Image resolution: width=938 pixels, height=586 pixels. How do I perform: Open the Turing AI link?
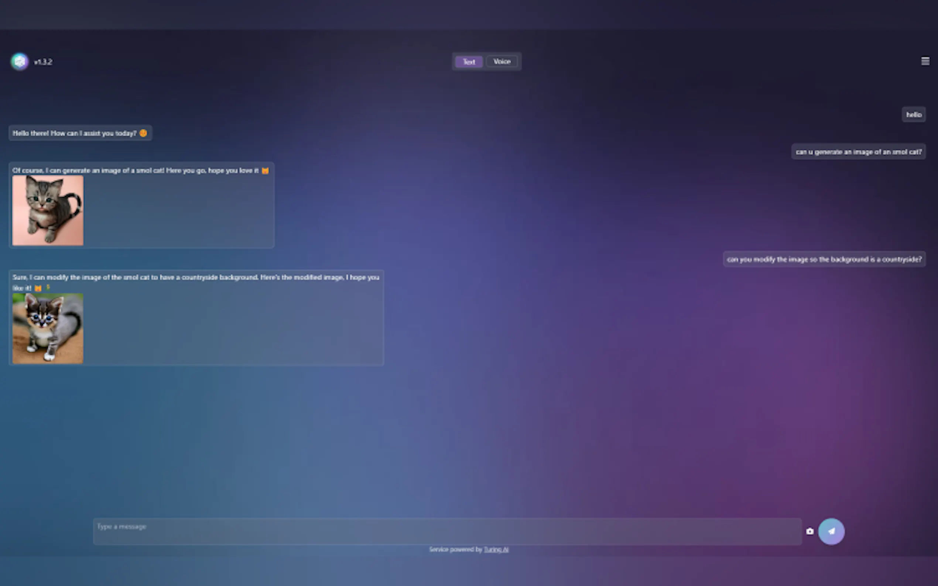496,549
